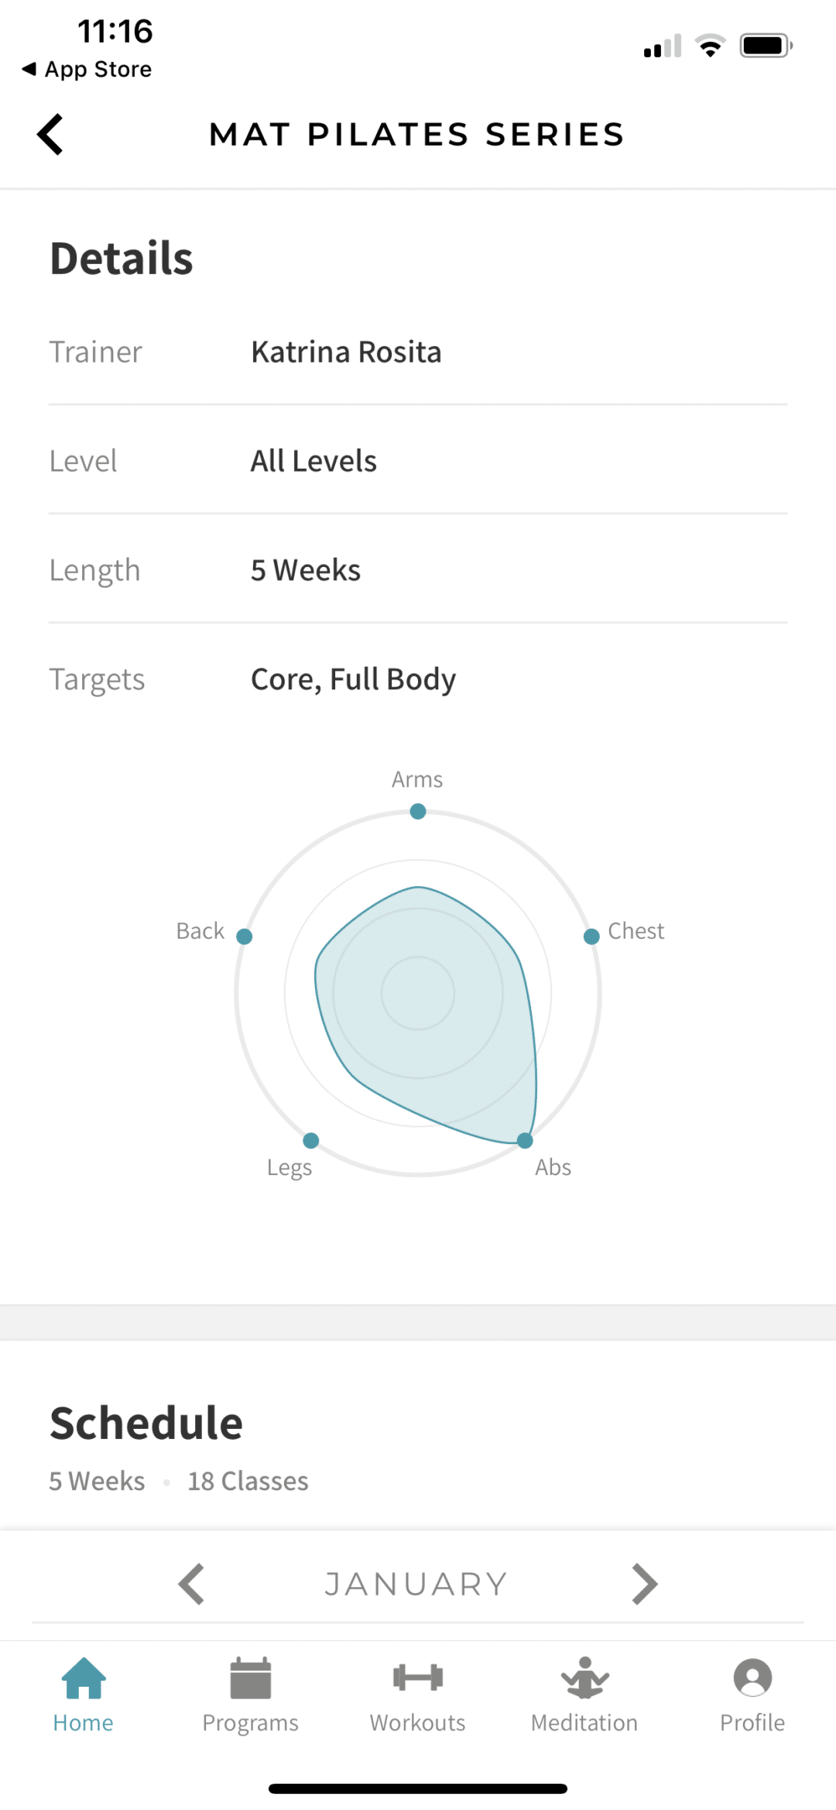Tap the back arrow beside Mat Pilates Series
The image size is (836, 1810).
click(x=50, y=133)
